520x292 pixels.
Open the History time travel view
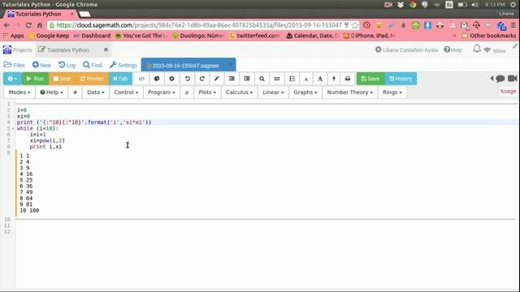401,79
